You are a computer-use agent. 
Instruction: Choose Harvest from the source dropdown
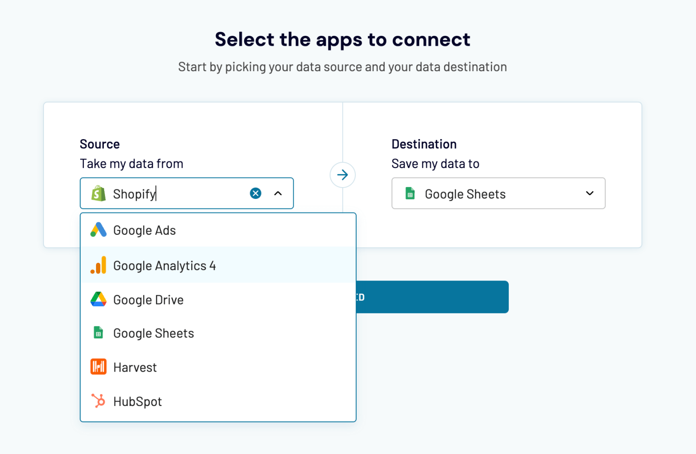(135, 367)
